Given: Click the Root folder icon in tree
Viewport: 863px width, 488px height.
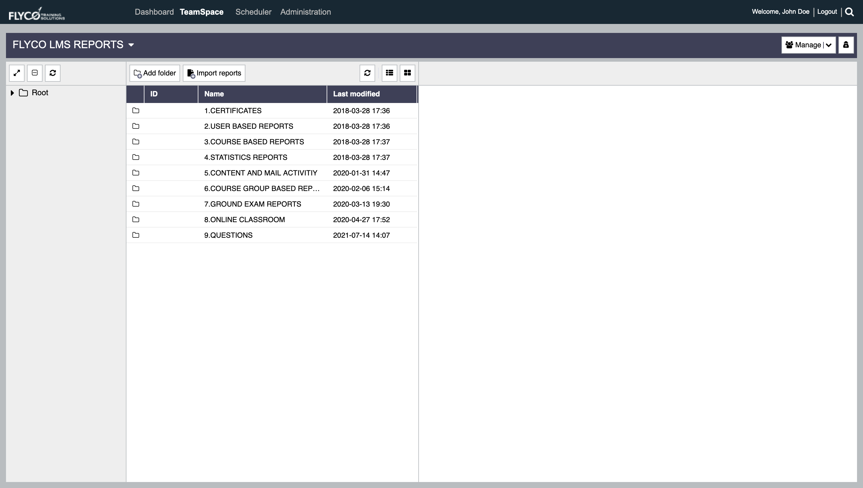Looking at the screenshot, I should pyautogui.click(x=23, y=93).
